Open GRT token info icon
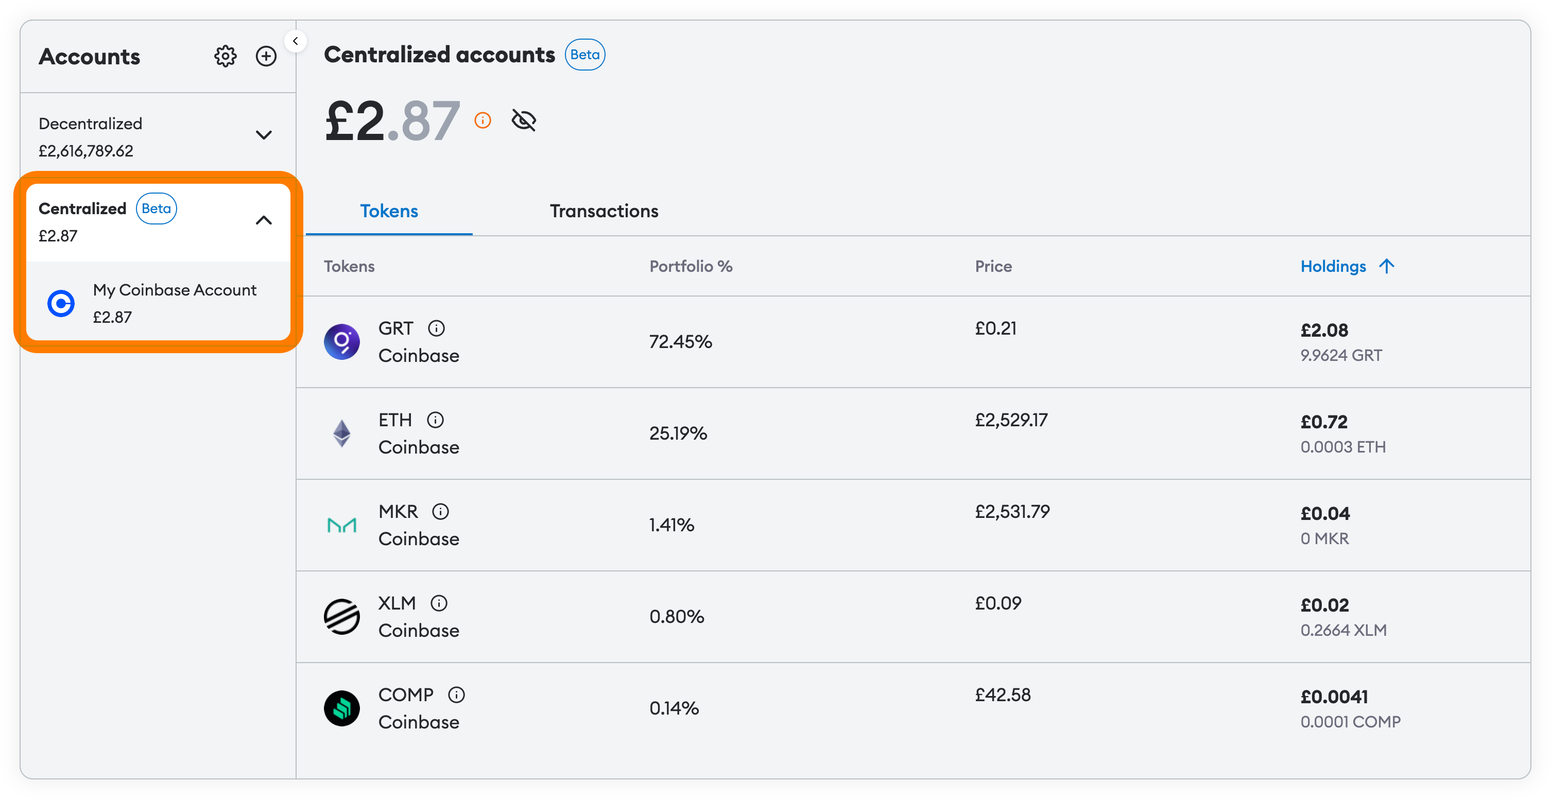This screenshot has height=799, width=1551. click(x=436, y=328)
